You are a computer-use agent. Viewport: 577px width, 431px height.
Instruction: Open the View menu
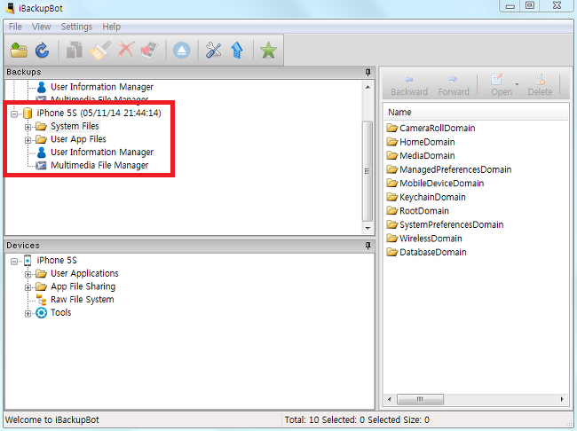point(41,27)
